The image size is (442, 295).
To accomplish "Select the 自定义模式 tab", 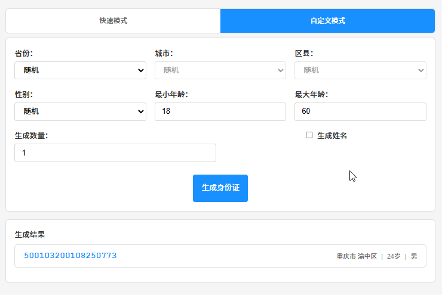I will pos(327,21).
